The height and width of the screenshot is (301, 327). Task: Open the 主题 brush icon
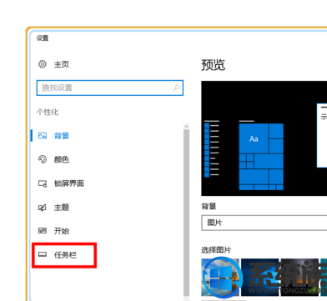click(x=43, y=208)
